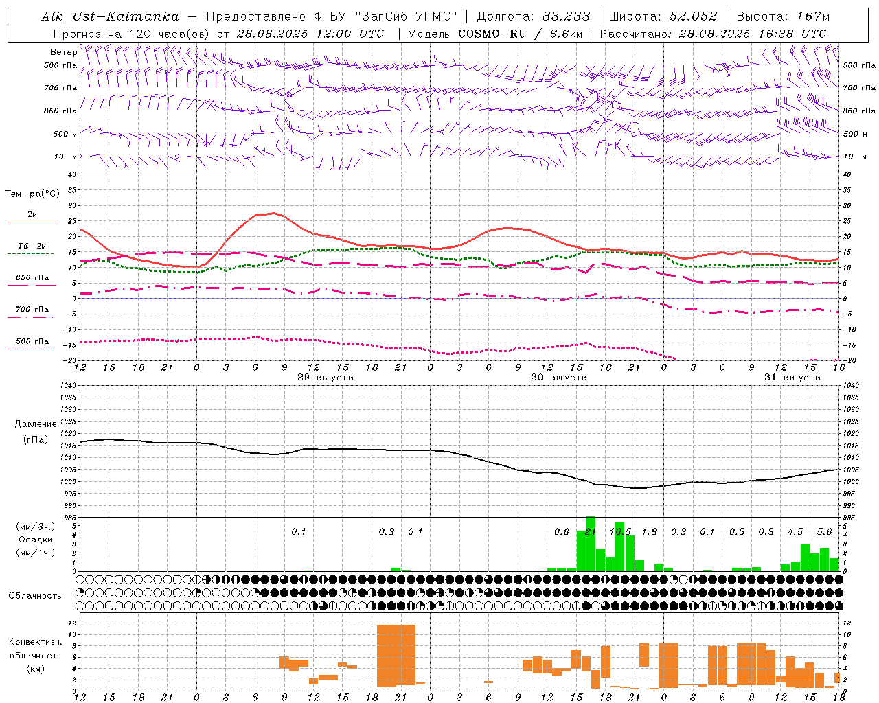The width and height of the screenshot is (879, 703).
Task: Click the Ветер label of wind panel
Action: coord(63,52)
